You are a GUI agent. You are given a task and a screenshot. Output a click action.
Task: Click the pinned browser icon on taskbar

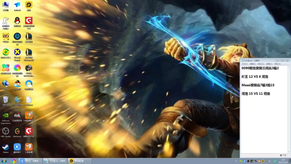tap(13, 161)
